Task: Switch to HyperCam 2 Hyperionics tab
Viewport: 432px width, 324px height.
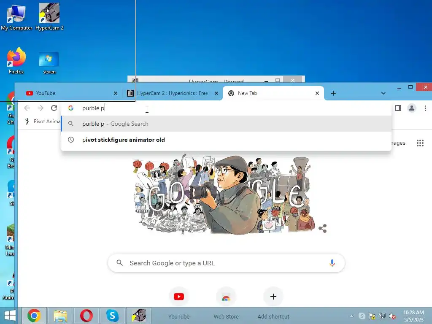Action: tap(172, 93)
